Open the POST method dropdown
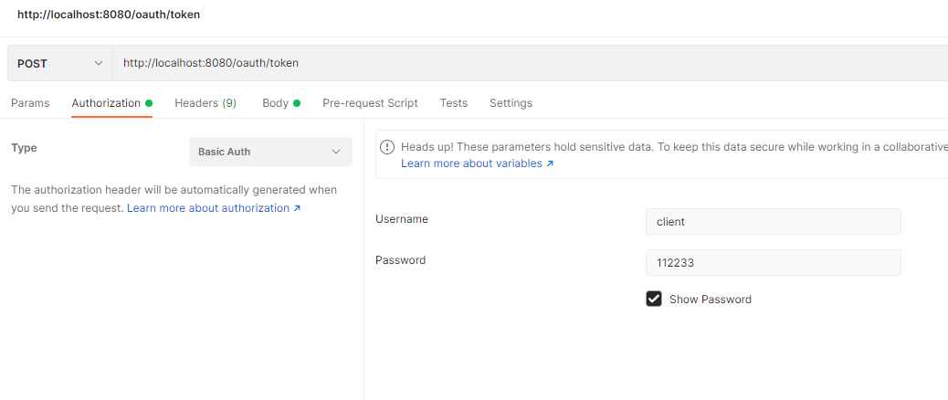948x400 pixels. pos(59,63)
